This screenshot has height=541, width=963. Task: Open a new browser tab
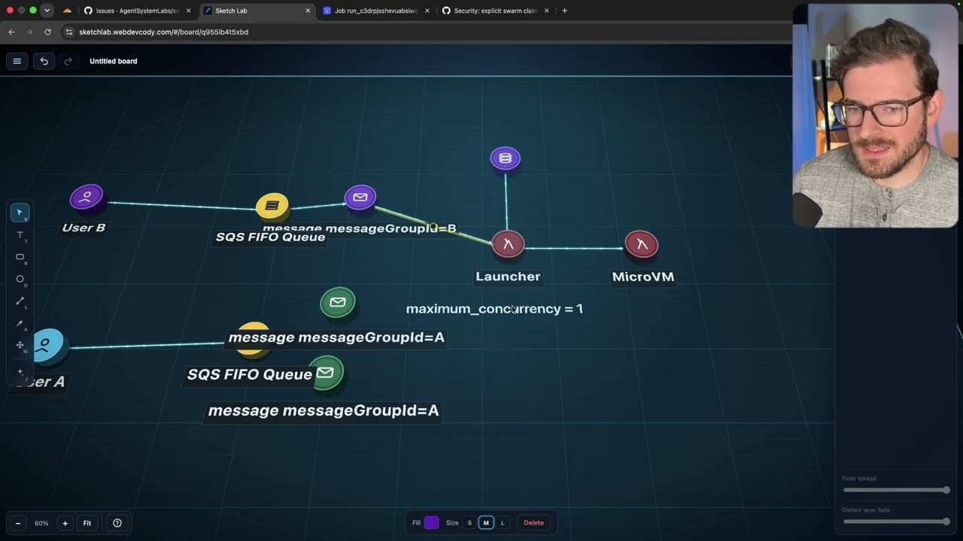[x=564, y=11]
